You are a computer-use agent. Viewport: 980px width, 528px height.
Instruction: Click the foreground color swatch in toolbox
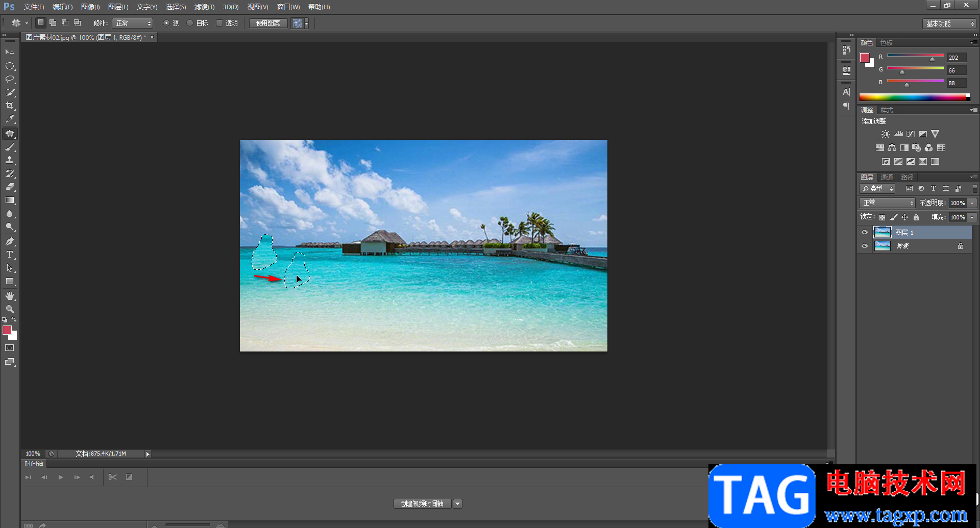tap(7, 331)
